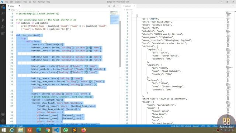The width and height of the screenshot is (236, 133).
Task: Open the Run and Debug view
Action: click(3, 27)
